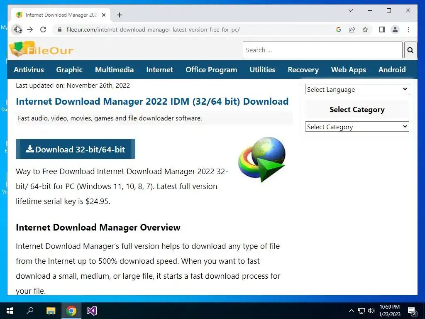The height and width of the screenshot is (319, 425).
Task: Click the volume speaker tray icon
Action: 371,311
